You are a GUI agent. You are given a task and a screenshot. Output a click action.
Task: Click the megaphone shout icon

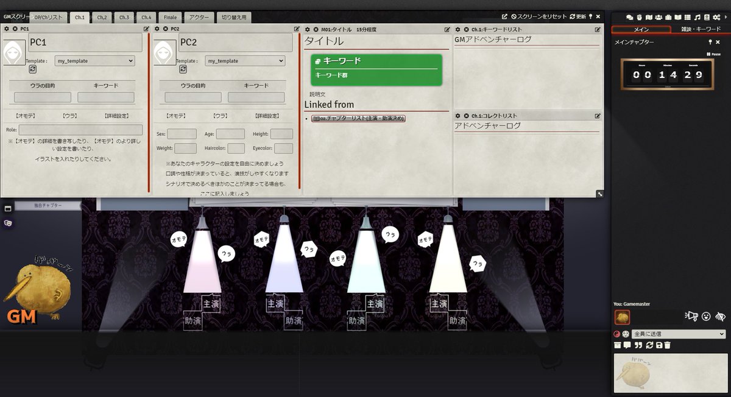point(691,316)
